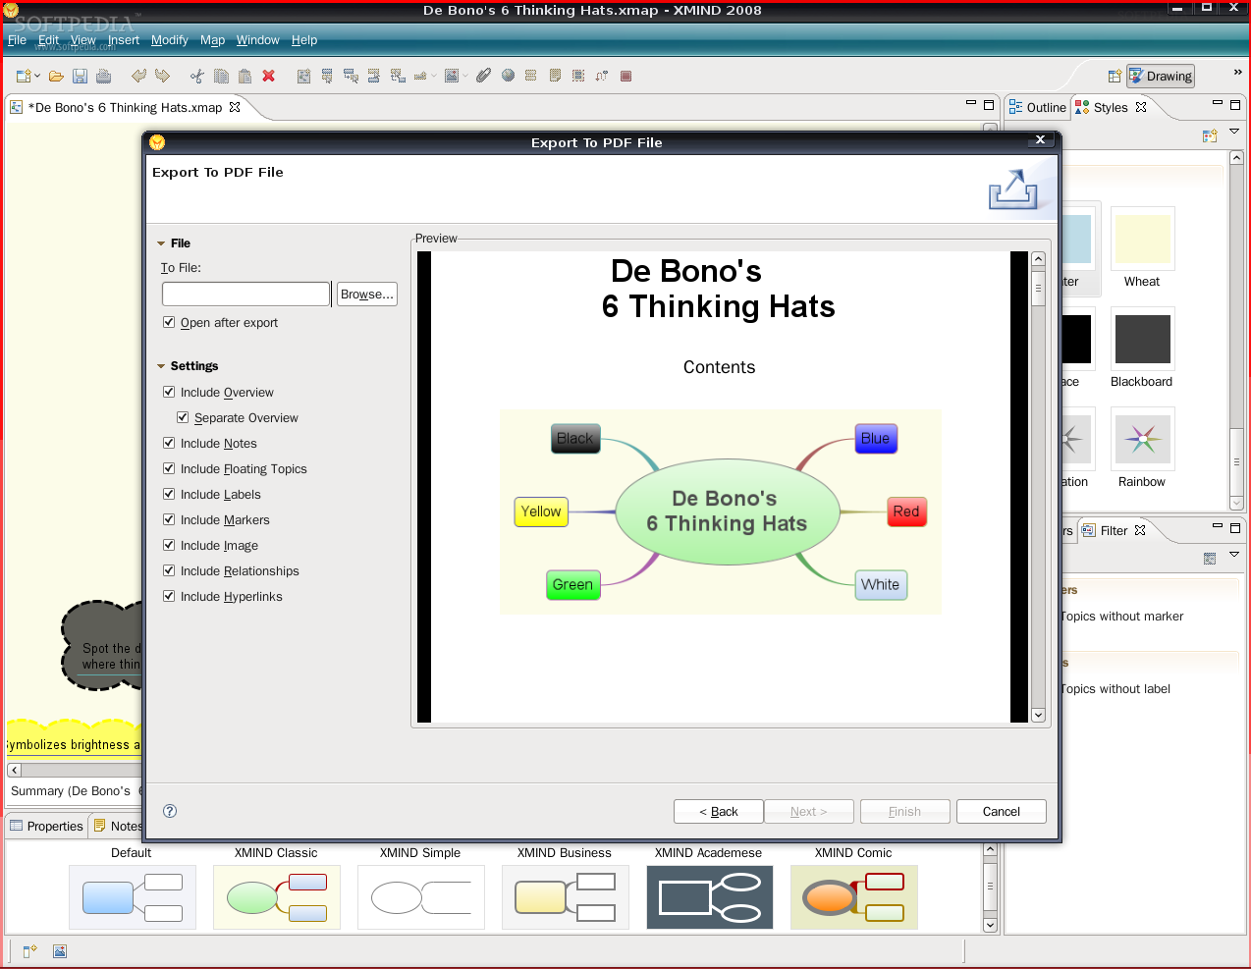Open the File menu
The height and width of the screenshot is (969, 1251).
(x=17, y=40)
